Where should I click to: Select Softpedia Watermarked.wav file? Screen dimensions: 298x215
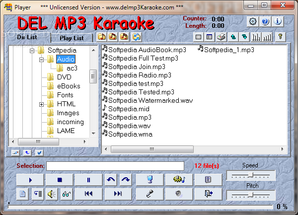148,100
